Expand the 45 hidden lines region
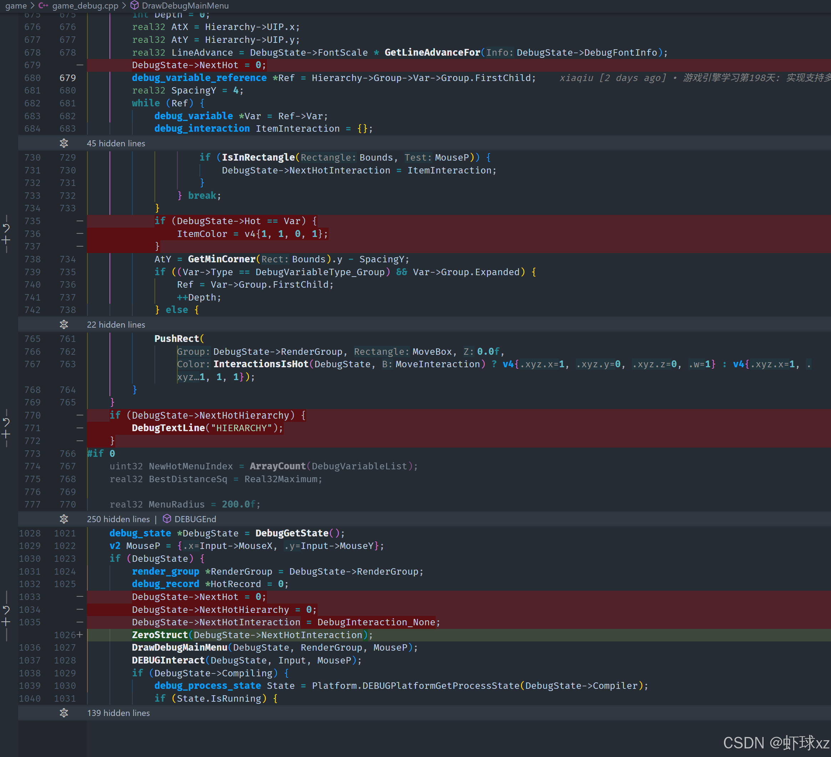The image size is (831, 757). pos(64,143)
